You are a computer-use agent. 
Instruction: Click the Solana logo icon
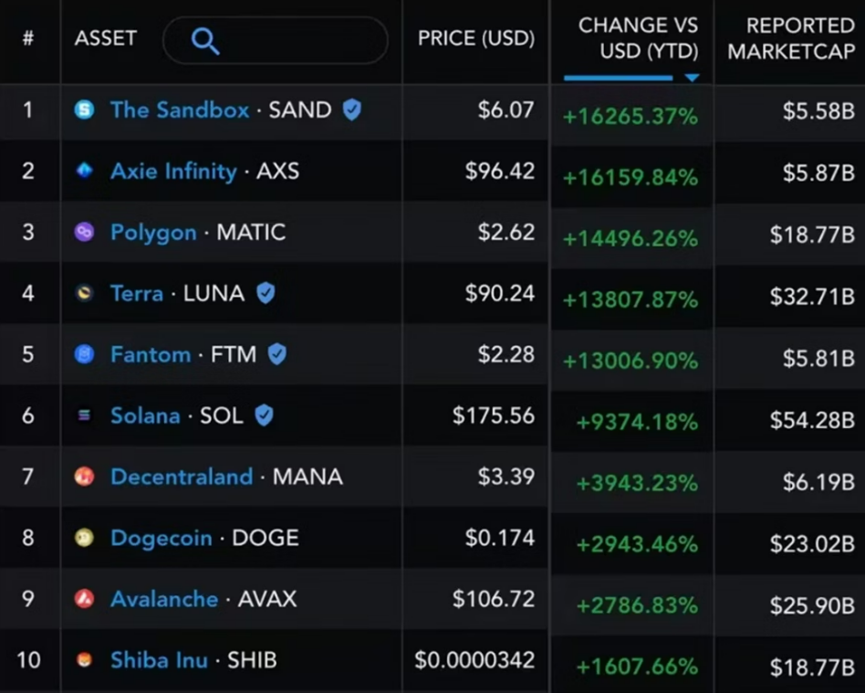(85, 415)
